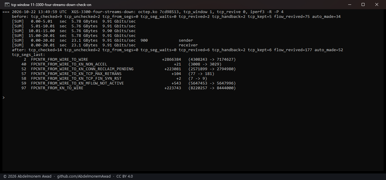The width and height of the screenshot is (386, 180).
Task: Click the text 'XGS-3300-four-streams-down:'
Action: (104, 12)
